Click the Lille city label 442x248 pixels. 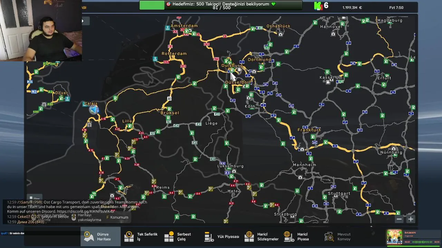tap(127, 121)
